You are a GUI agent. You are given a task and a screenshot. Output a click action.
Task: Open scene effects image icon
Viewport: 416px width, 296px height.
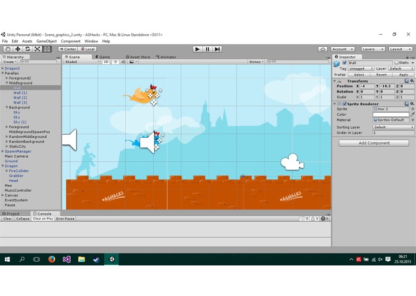[x=132, y=62]
